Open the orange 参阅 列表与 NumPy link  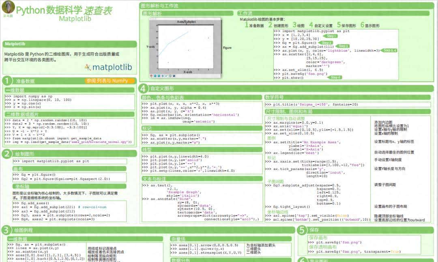pyautogui.click(x=110, y=81)
